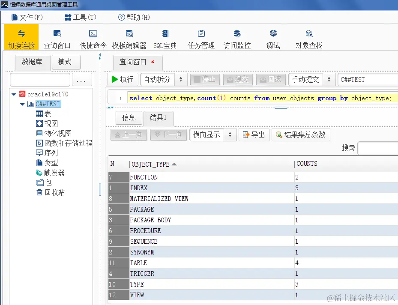Close the 查询窗口 tab
Screen dimensions: 398x305
(x=153, y=62)
